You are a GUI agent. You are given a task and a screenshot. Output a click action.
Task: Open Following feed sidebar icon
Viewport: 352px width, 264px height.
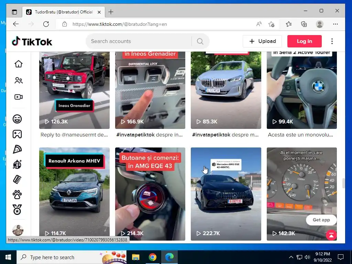click(19, 80)
